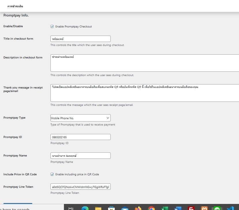Click the Title in checkout form field

tap(80, 39)
